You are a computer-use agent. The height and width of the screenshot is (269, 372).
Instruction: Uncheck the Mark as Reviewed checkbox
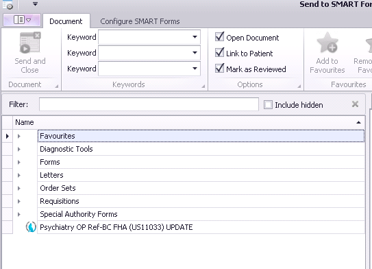coord(219,68)
